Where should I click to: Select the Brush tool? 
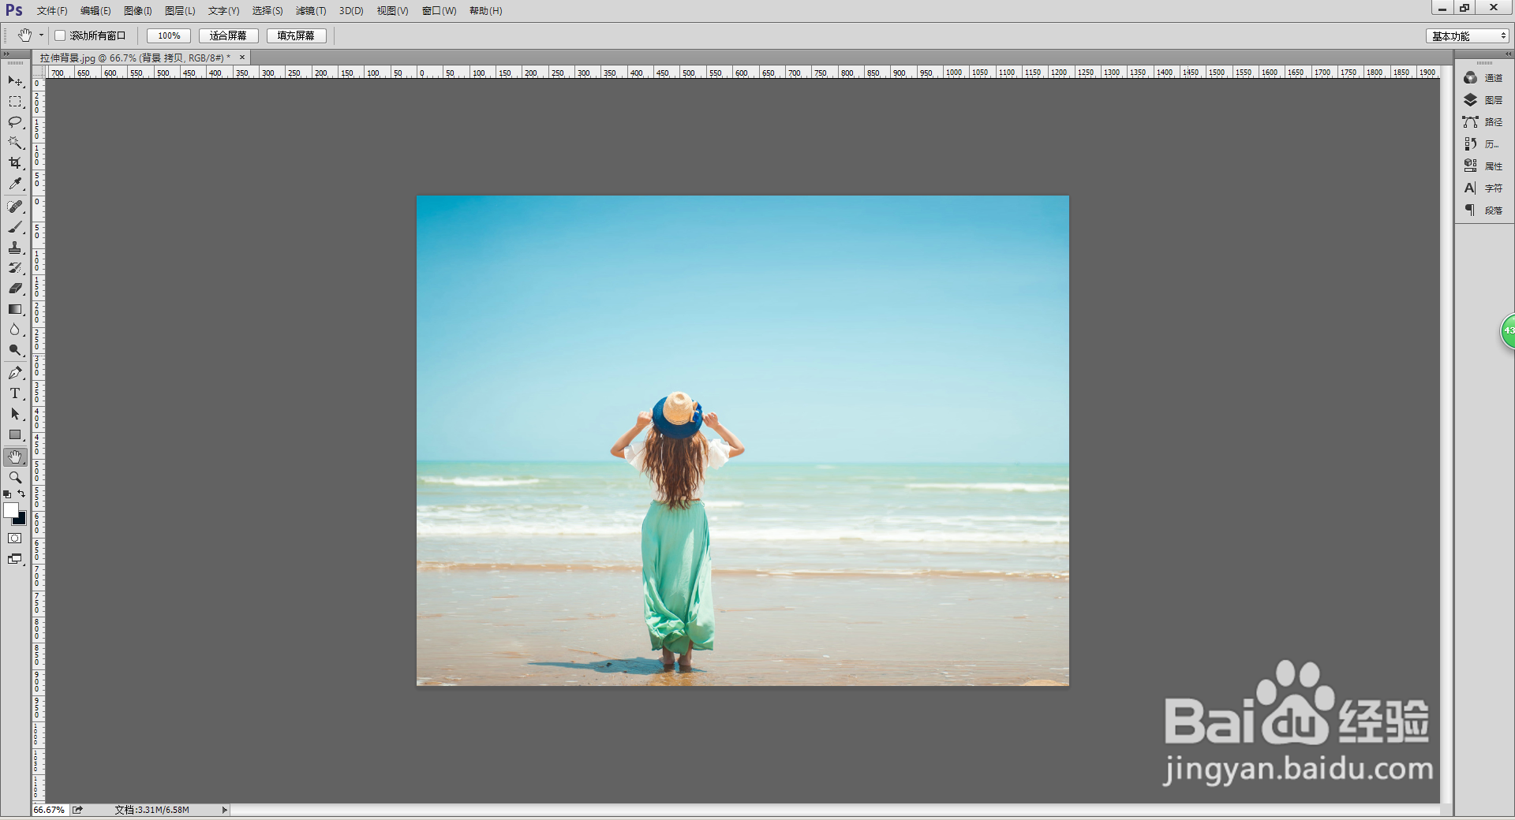pyautogui.click(x=15, y=227)
